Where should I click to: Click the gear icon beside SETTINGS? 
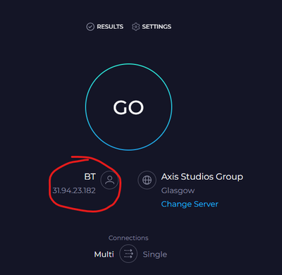click(135, 27)
